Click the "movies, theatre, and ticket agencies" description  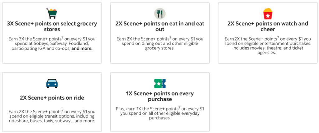[x=268, y=50]
